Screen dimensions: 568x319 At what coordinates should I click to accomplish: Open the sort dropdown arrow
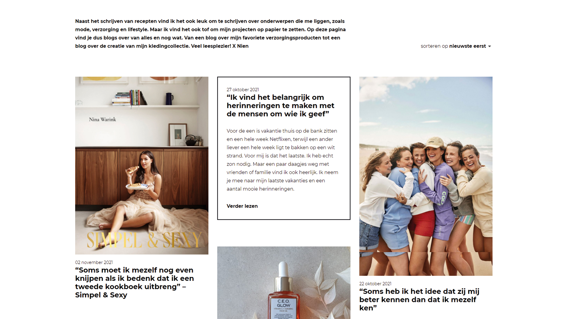pyautogui.click(x=490, y=46)
